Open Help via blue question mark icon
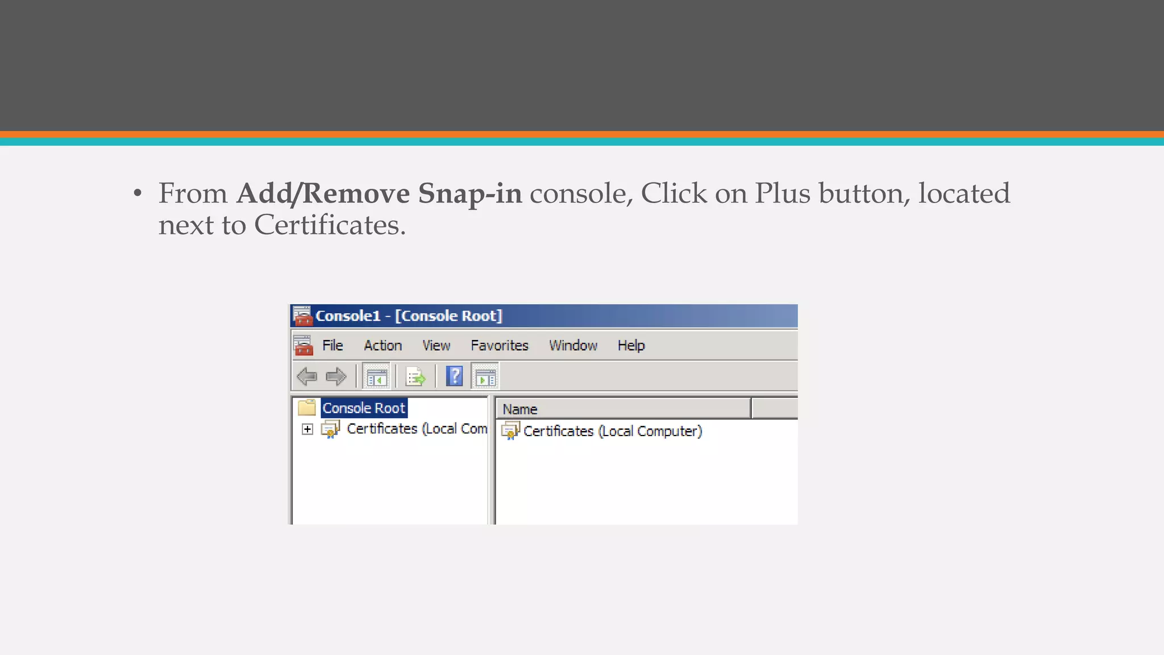1164x655 pixels. click(455, 376)
